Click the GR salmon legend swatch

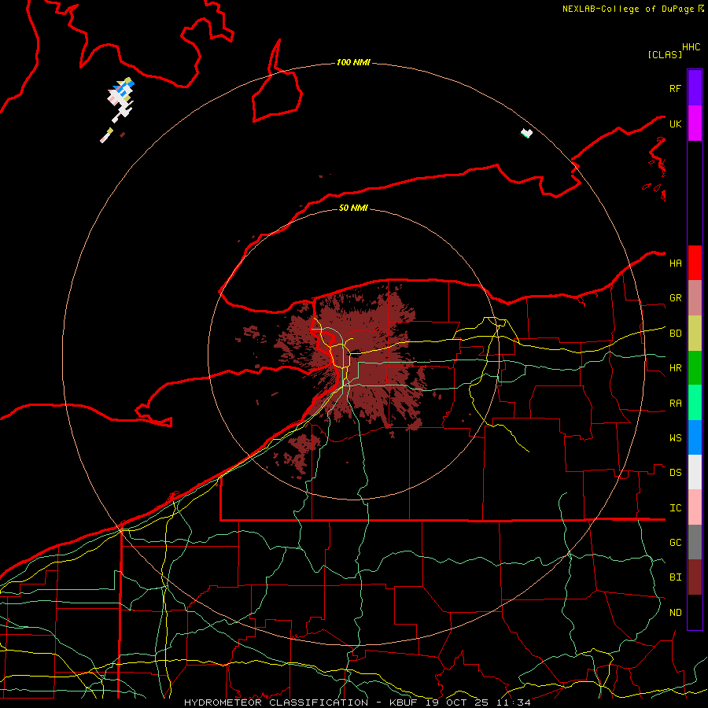(695, 297)
